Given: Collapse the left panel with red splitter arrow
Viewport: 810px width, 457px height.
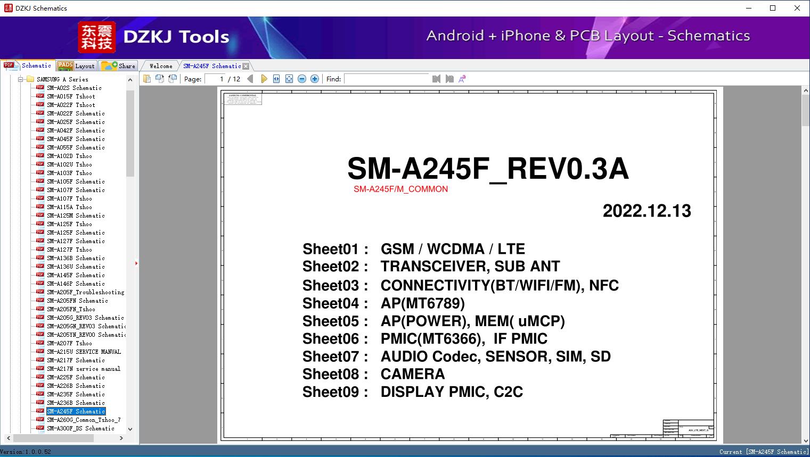Looking at the screenshot, I should coord(136,263).
